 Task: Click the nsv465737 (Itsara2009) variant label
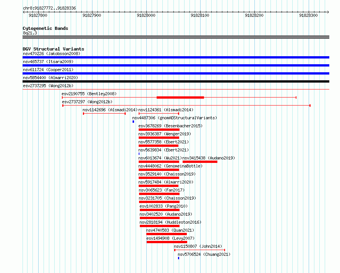click(48, 62)
